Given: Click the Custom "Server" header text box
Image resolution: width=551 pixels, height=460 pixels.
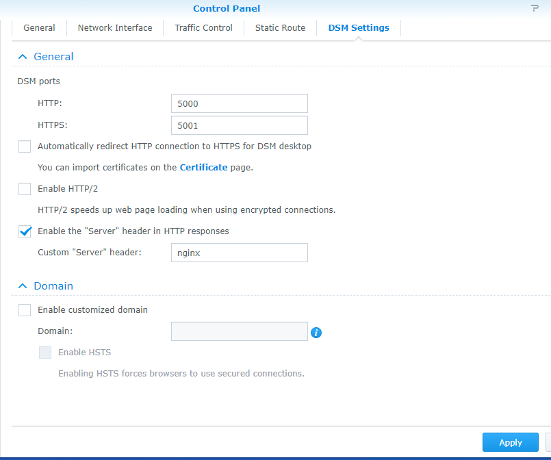Looking at the screenshot, I should [x=239, y=253].
